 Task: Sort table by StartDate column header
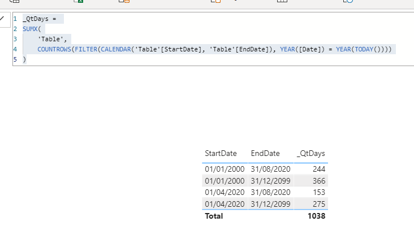(x=221, y=153)
